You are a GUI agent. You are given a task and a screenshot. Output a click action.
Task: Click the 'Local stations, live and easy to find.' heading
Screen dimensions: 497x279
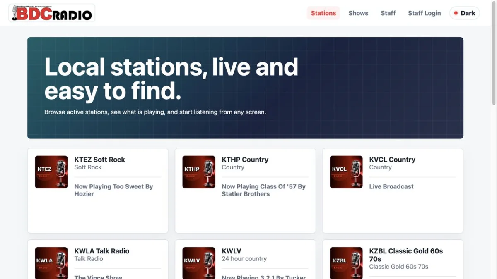pos(171,79)
